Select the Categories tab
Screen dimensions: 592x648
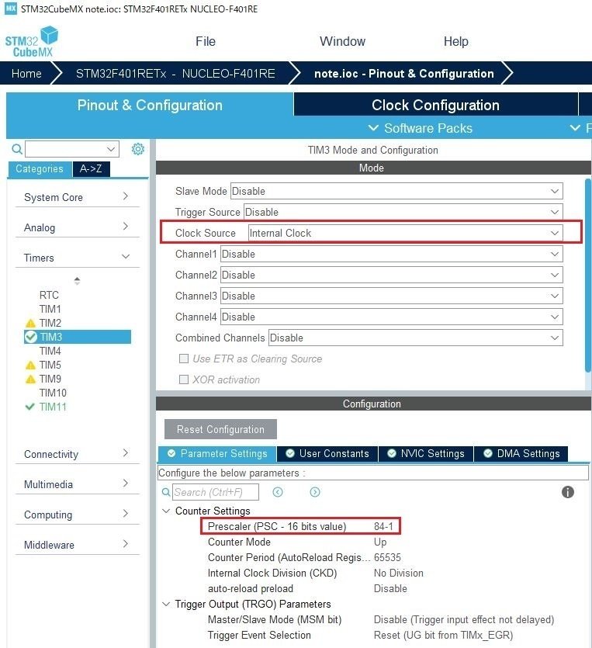tap(40, 168)
